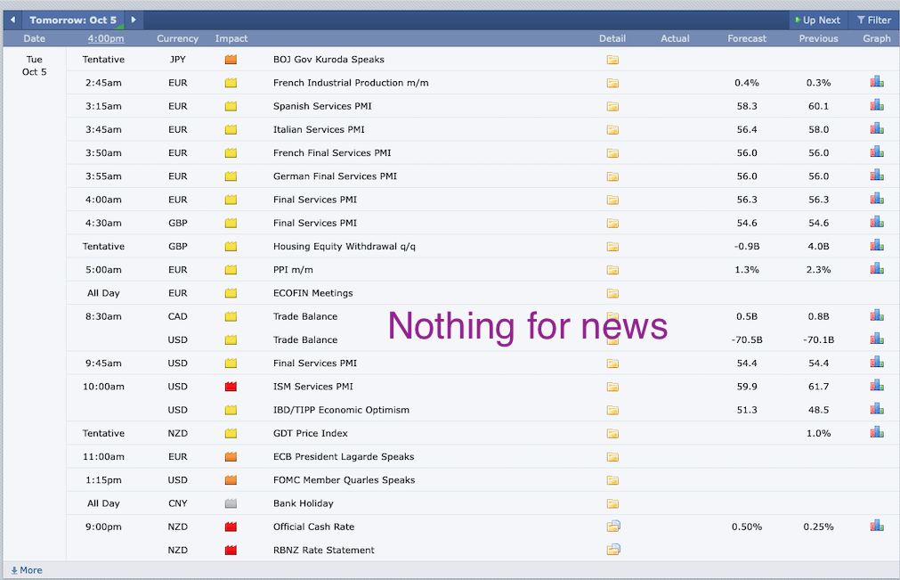The height and width of the screenshot is (580, 900).
Task: Click gray impact icon for Bank Holiday
Action: [x=231, y=503]
